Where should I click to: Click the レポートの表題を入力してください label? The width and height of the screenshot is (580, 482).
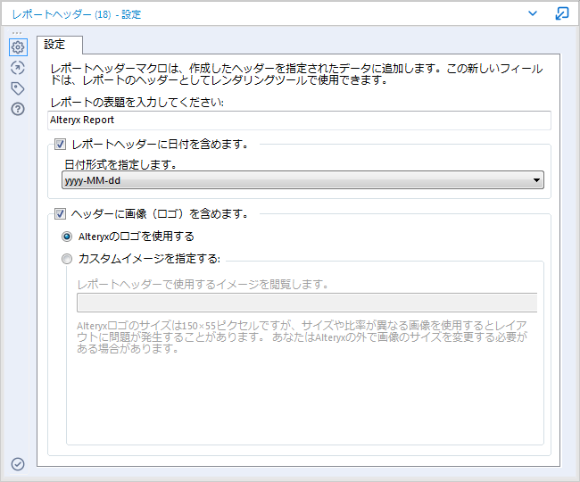(x=137, y=102)
